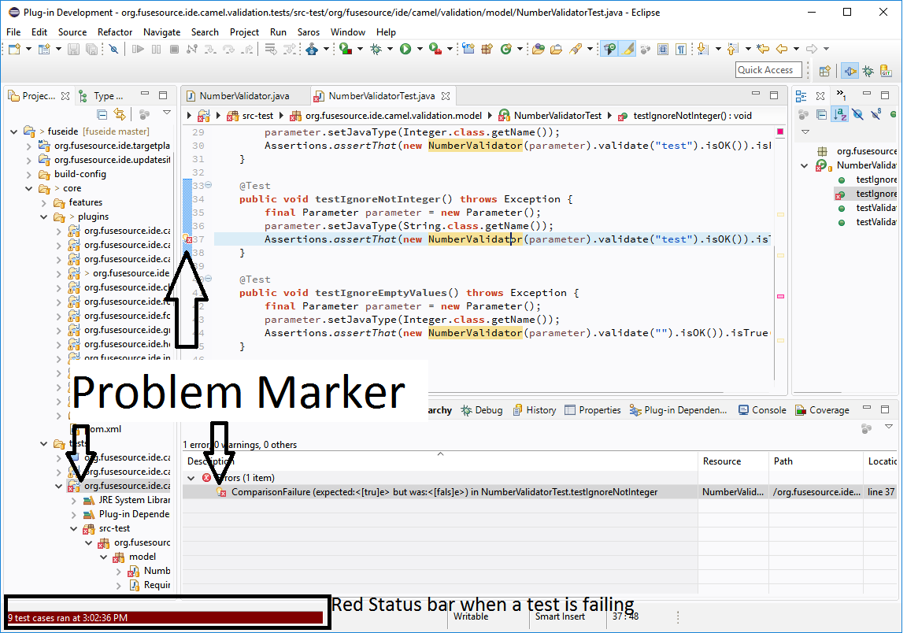This screenshot has height=633, width=907.
Task: Open the Refactor menu
Action: click(115, 32)
